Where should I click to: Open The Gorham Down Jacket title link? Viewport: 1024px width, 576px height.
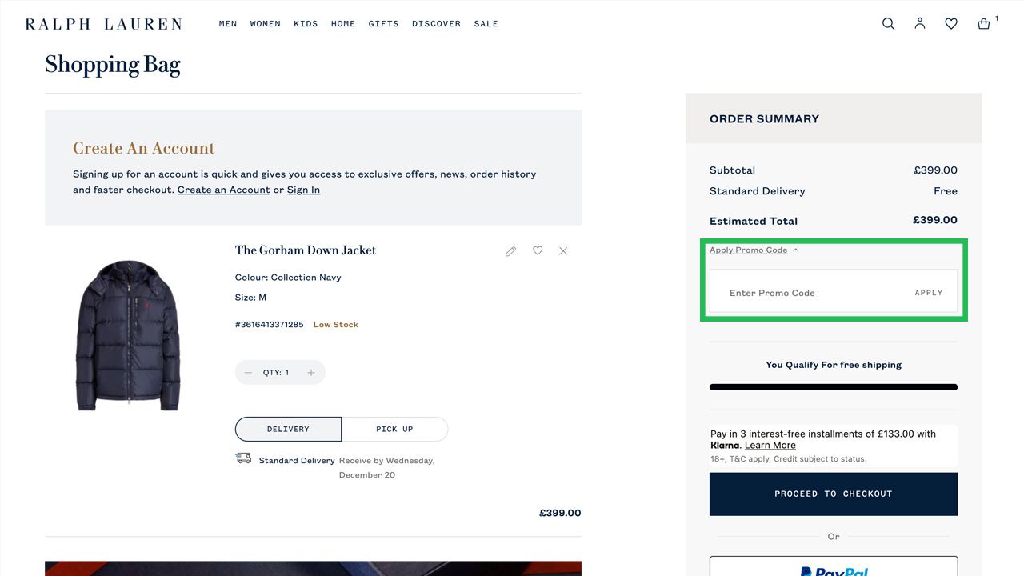[x=306, y=250]
